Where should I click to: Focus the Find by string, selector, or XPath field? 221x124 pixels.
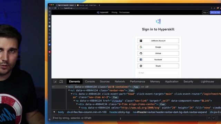click(129, 118)
